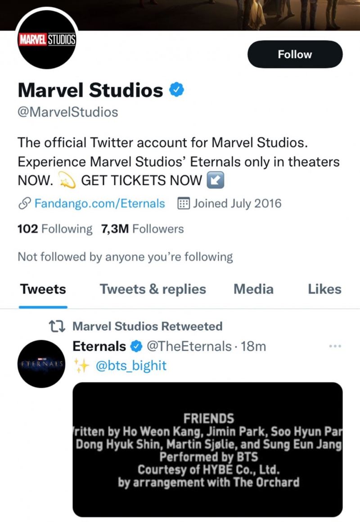This screenshot has height=522, width=360.
Task: Open the Fandango.com/Eternals link
Action: click(x=99, y=203)
